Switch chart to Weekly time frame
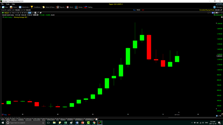 (23, 13)
